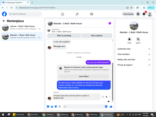Viewport: 156px width, 117px height.
Task: Open the apps grid menu icon
Action: [138, 14]
